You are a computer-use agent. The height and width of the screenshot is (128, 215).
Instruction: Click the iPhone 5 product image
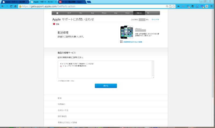click(x=127, y=32)
